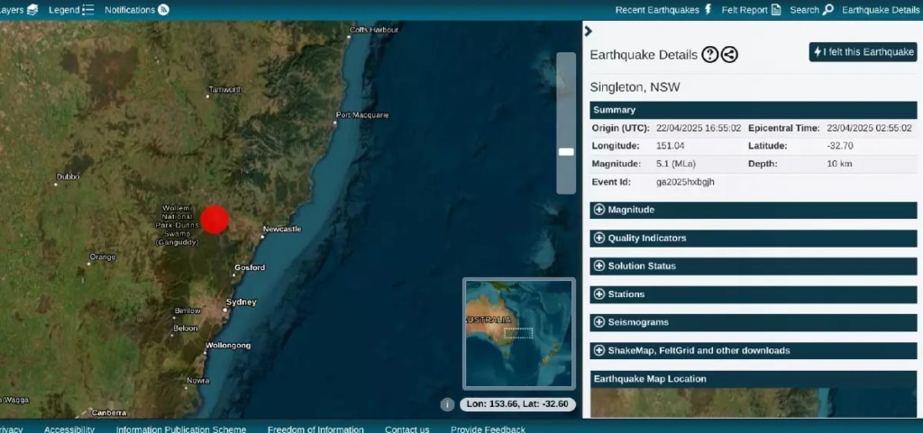Expand the Quality Indicators section

click(x=599, y=239)
